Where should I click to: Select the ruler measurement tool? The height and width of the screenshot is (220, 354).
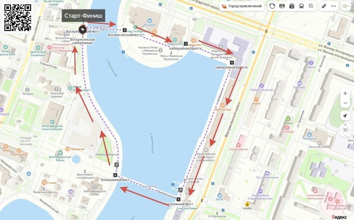click(324, 6)
